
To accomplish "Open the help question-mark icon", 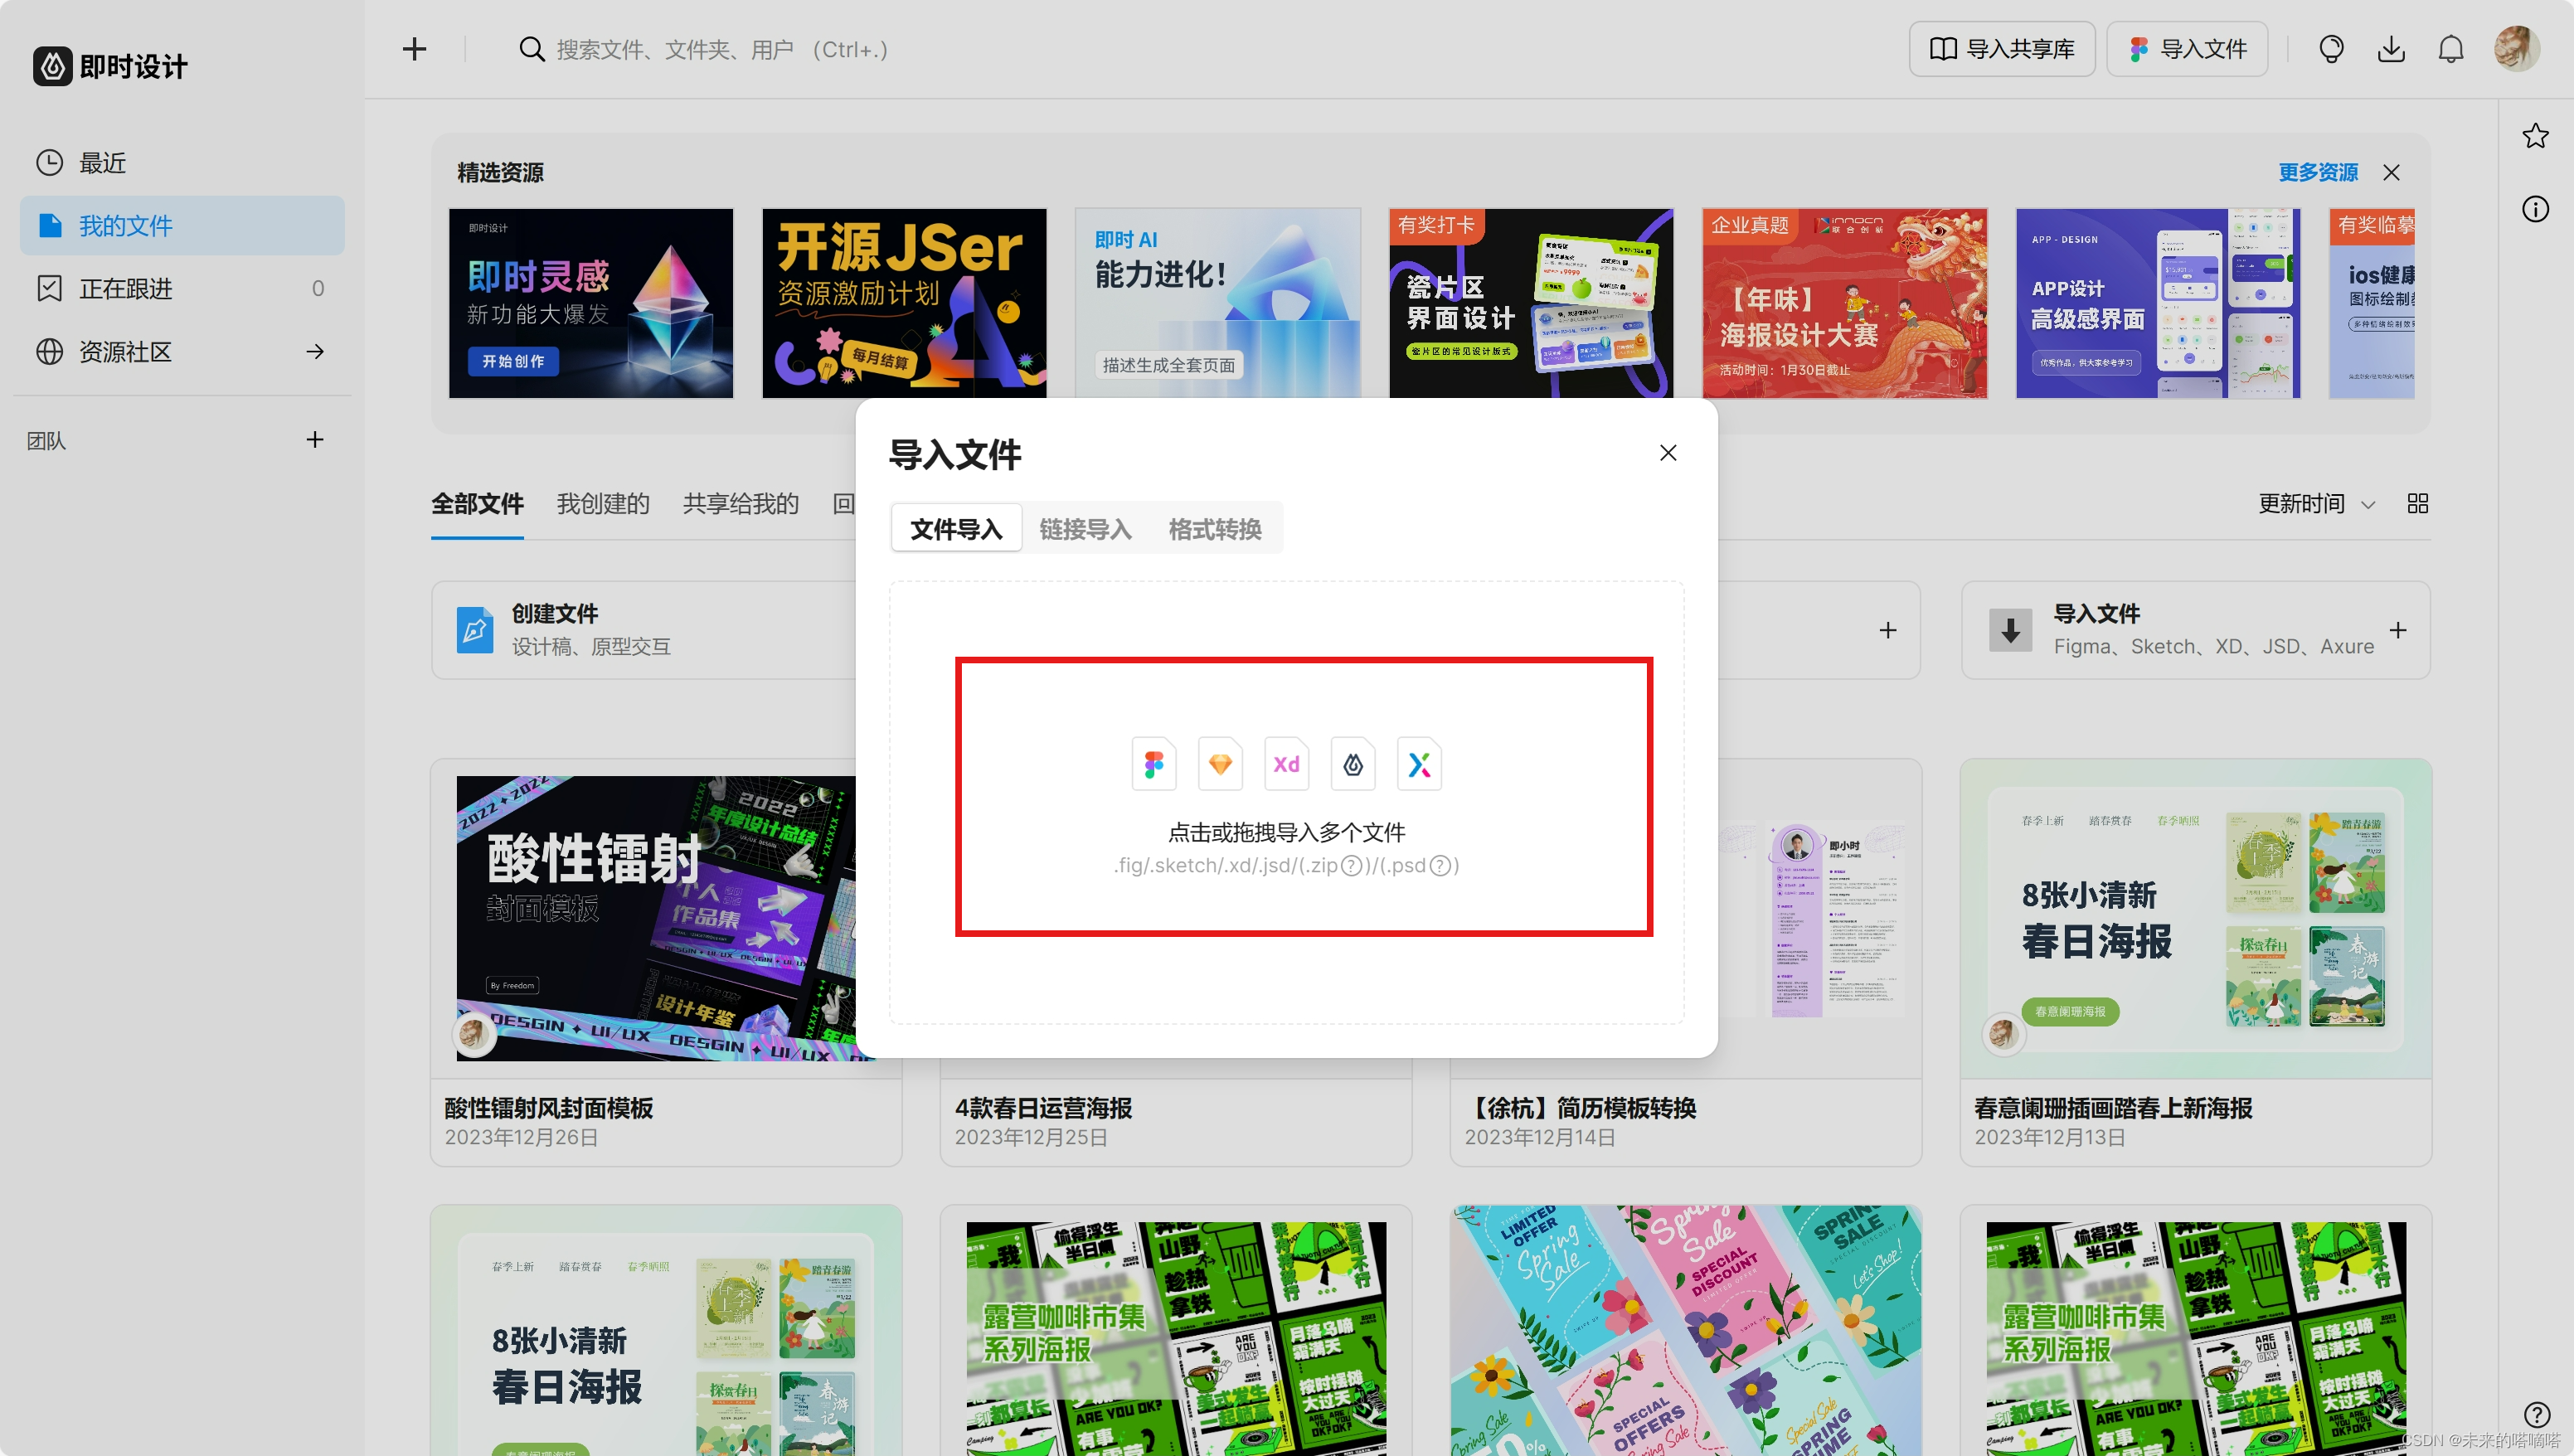I will pyautogui.click(x=2537, y=1414).
